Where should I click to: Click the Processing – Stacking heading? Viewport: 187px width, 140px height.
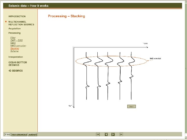(66, 16)
